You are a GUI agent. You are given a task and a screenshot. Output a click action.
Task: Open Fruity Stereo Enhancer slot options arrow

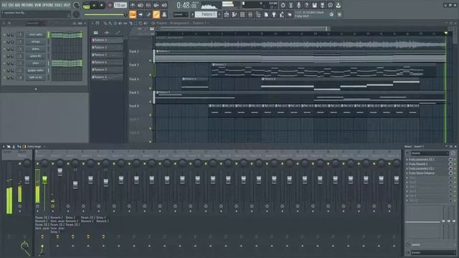pyautogui.click(x=407, y=173)
